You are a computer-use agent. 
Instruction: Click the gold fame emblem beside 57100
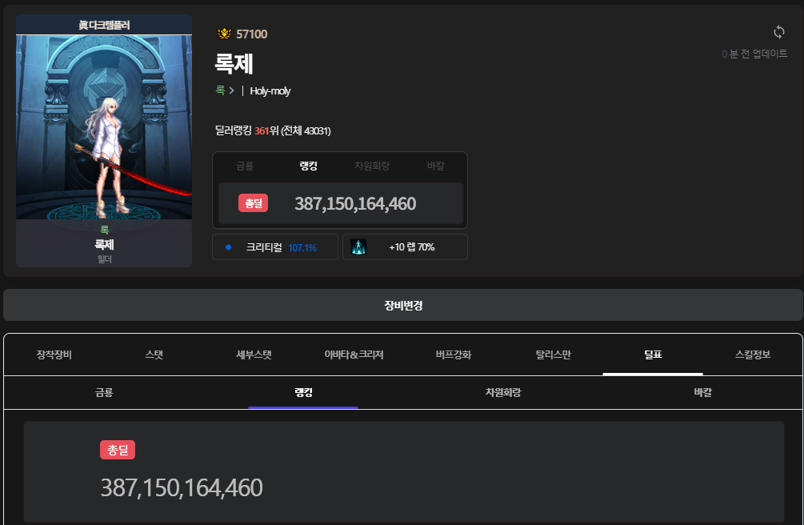[x=224, y=34]
